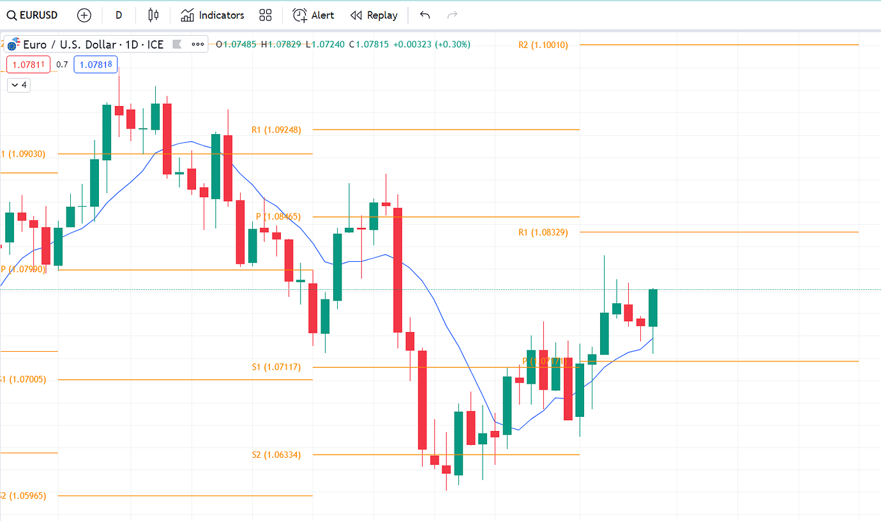
Task: Click the R2 (1.10010) pivot label
Action: click(x=543, y=45)
